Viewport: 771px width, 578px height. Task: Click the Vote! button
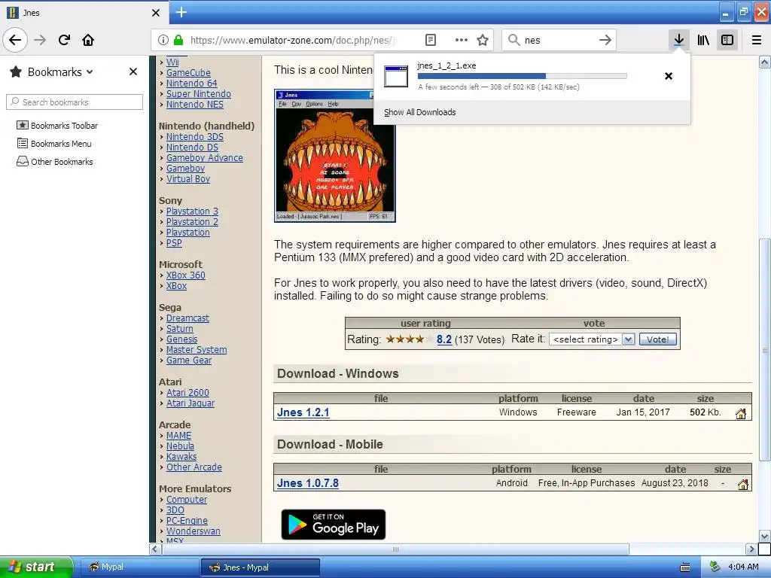point(658,339)
